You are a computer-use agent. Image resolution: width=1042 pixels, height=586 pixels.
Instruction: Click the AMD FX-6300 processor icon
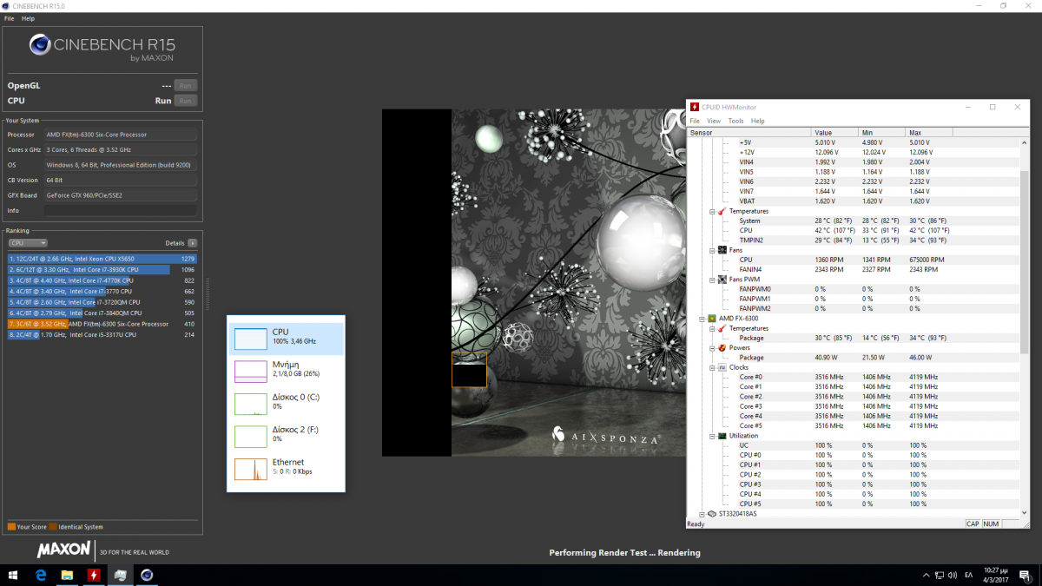click(711, 319)
